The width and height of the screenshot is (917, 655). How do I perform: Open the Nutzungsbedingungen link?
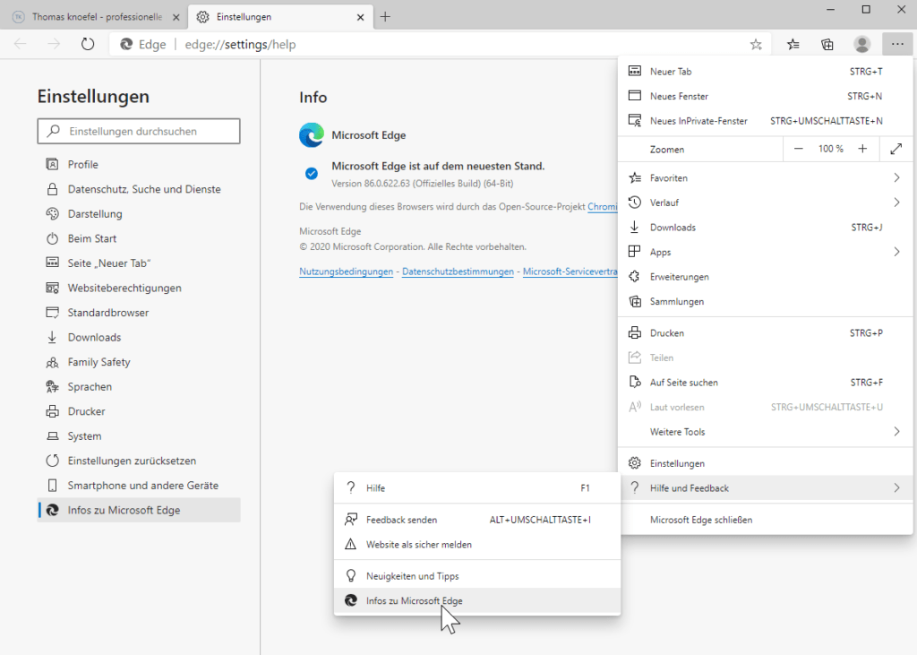coord(347,271)
